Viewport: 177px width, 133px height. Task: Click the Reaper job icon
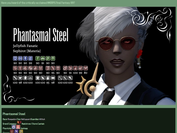click(35, 68)
